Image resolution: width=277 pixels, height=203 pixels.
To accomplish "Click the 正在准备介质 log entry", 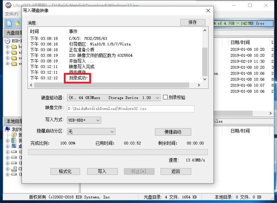I will tap(85, 50).
